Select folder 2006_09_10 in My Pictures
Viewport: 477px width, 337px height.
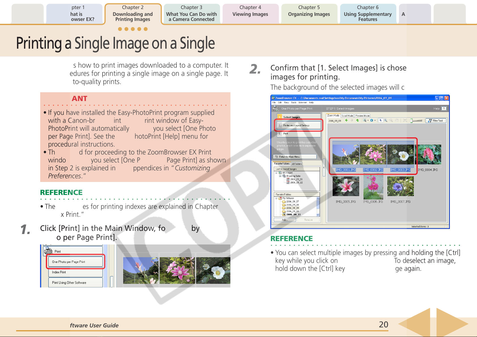tap(290, 211)
